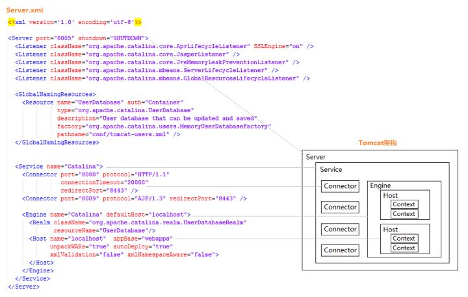Image resolution: width=468 pixels, height=297 pixels.
Task: Click the GlobalResourcesLifecycleListener Listener line
Action: (162, 78)
